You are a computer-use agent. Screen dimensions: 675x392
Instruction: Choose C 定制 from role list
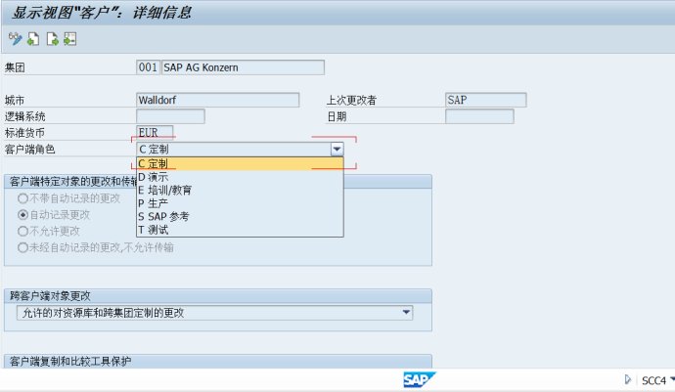coord(240,163)
